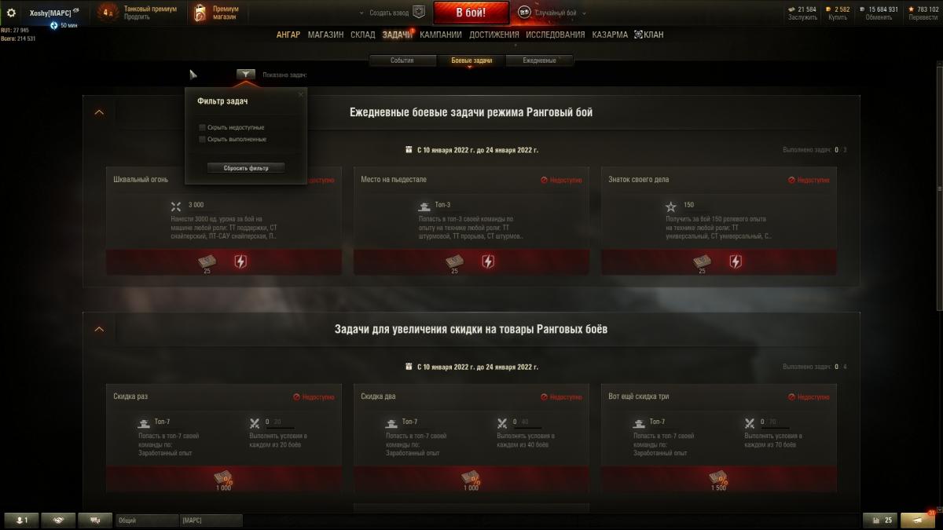Image resolution: width=943 pixels, height=530 pixels.
Task: Open the ИССЛЕДОВАНИЯ menu
Action: [x=555, y=35]
